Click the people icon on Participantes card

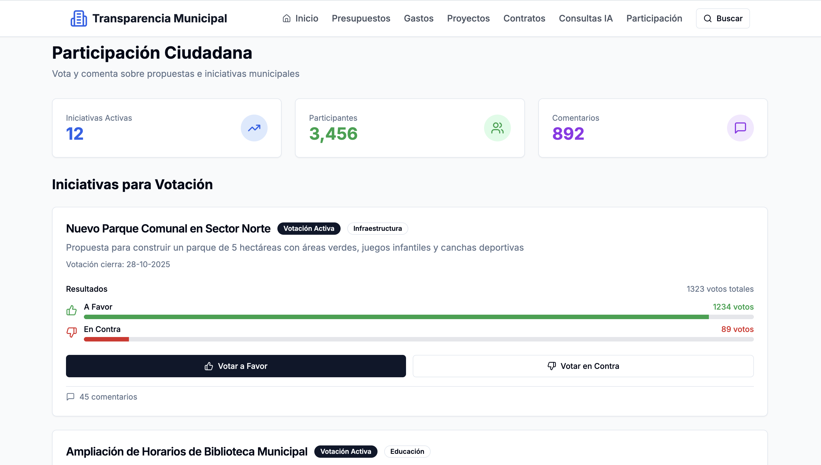point(497,128)
